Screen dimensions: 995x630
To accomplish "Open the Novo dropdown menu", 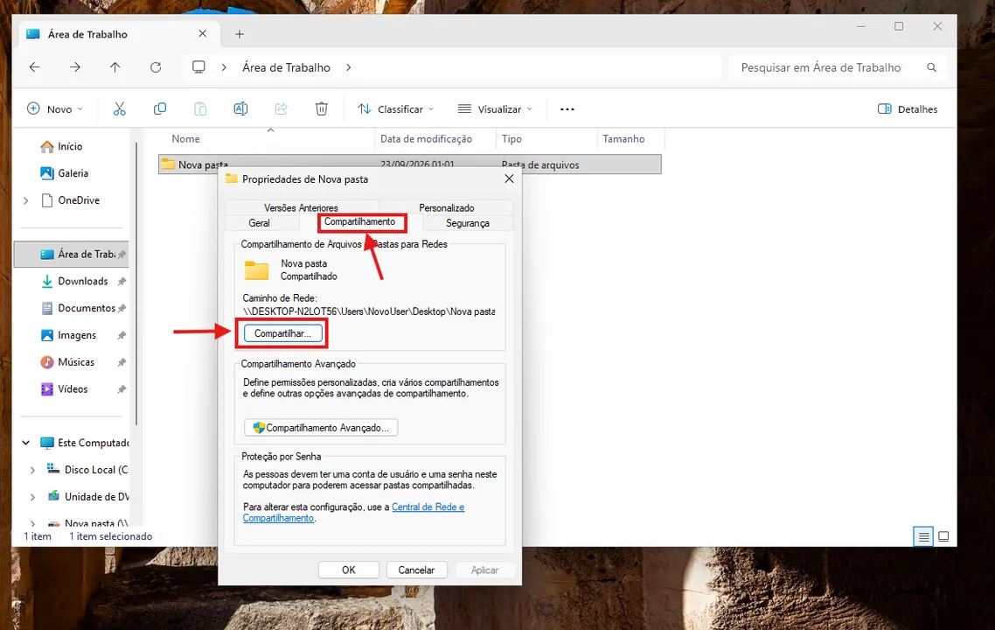I will [x=55, y=109].
